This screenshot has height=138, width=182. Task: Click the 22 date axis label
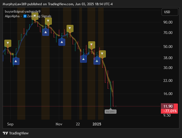coord(78,124)
